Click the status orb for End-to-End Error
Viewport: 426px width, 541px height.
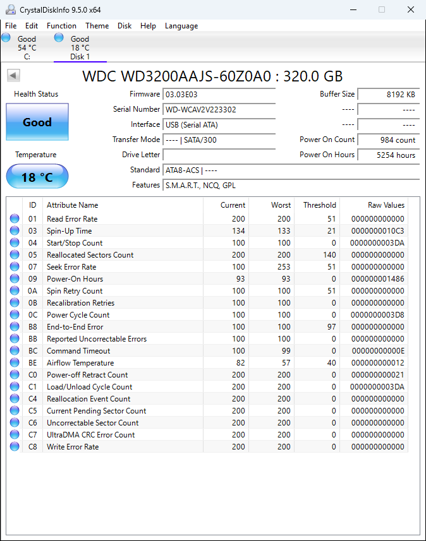point(15,326)
